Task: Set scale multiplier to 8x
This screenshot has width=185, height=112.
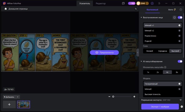Action: point(177,72)
